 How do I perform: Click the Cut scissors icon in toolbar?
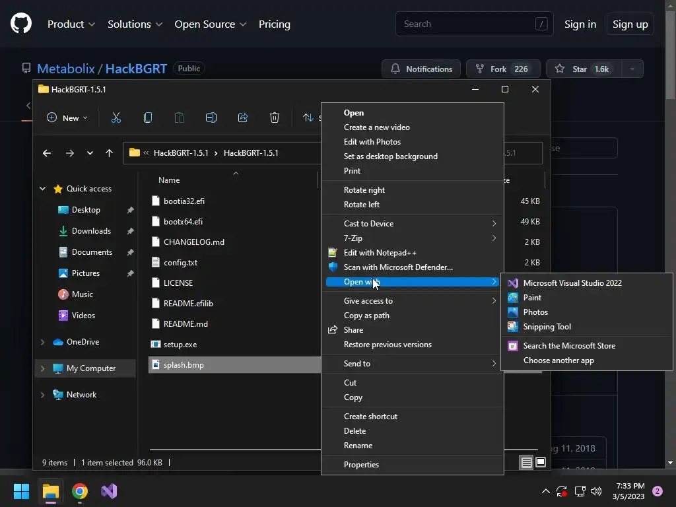(116, 118)
